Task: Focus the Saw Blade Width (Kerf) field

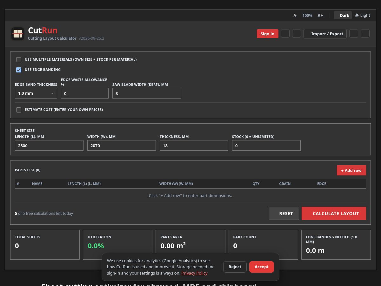Action: coord(147,93)
